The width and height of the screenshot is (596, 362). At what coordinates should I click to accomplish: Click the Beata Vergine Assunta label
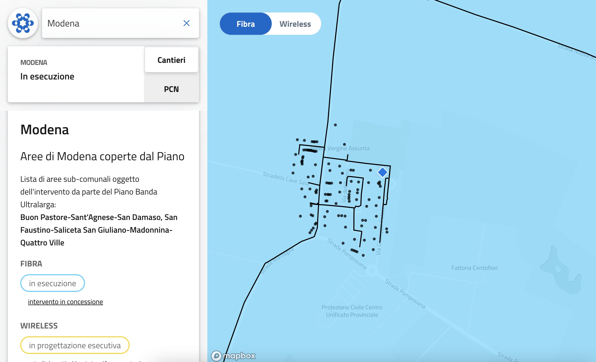click(343, 148)
